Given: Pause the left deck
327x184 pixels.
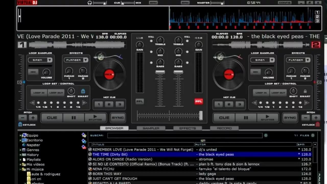Looking at the screenshot, I should tap(74, 118).
